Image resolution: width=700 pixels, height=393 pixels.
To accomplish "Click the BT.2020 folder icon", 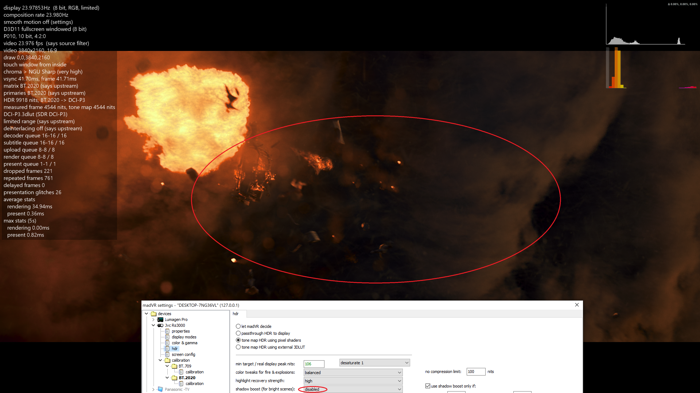I will [174, 378].
